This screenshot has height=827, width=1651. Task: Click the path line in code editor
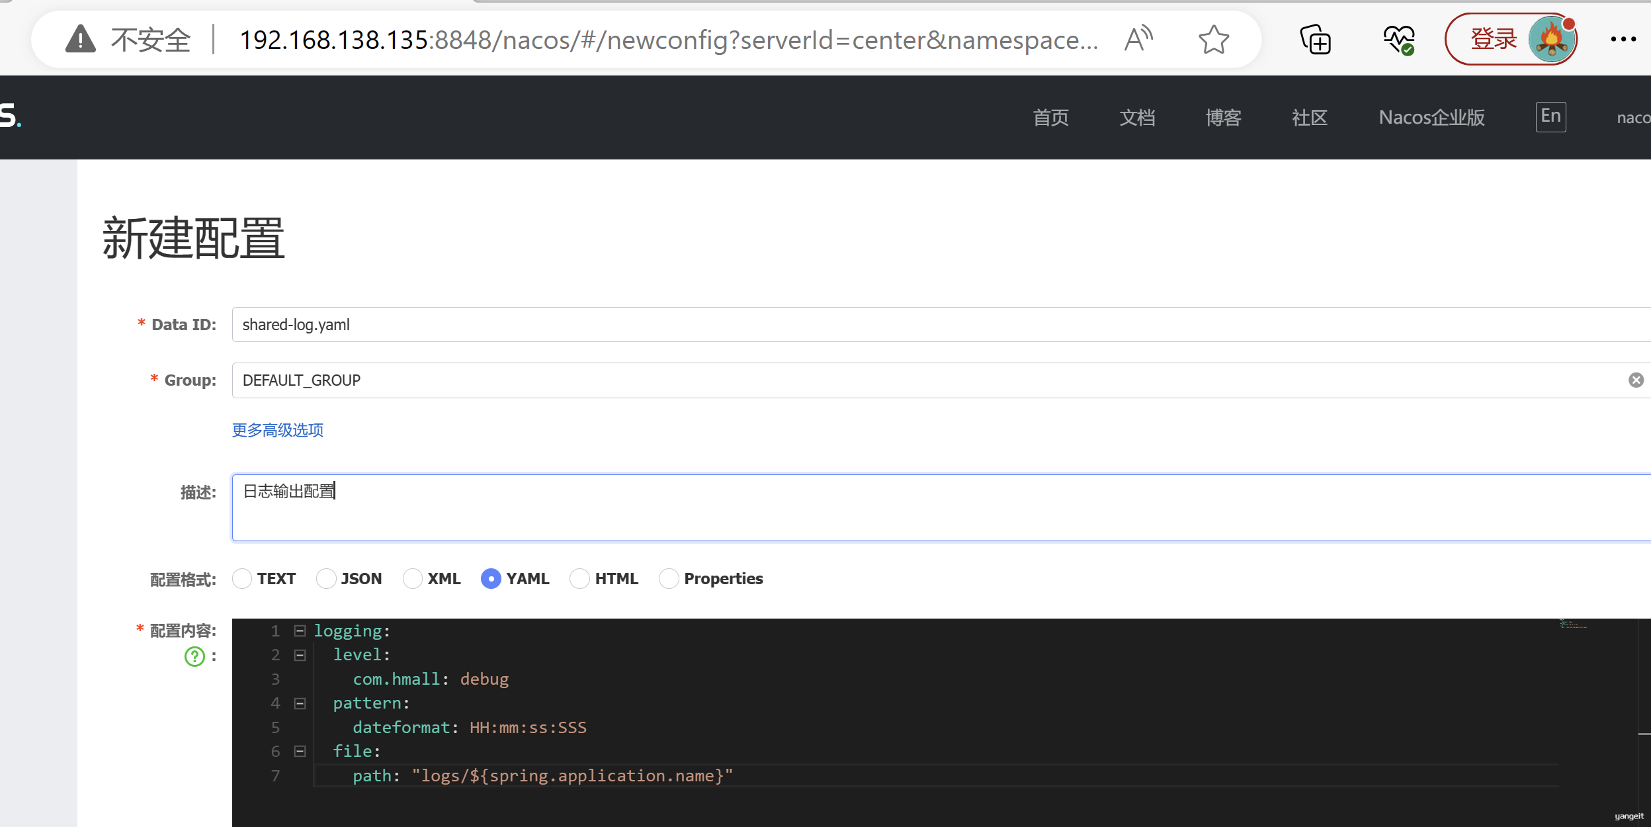[x=542, y=775]
